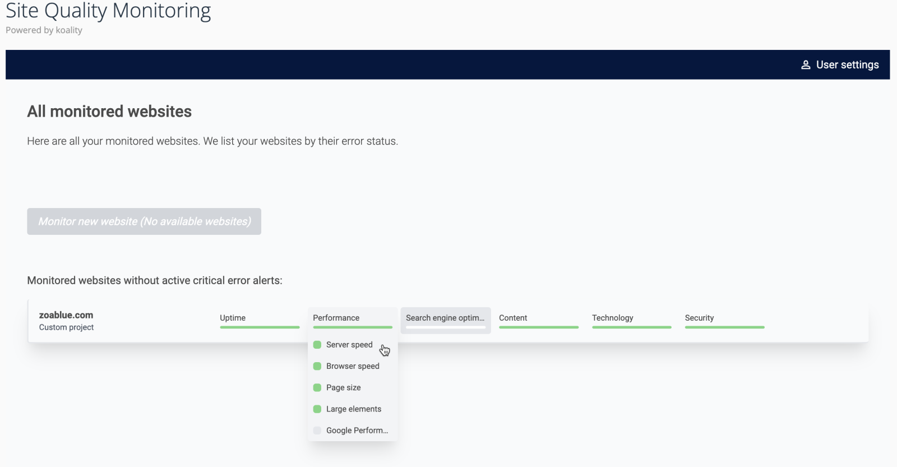This screenshot has width=897, height=467.
Task: Expand the Search engine optimization category
Action: coord(445,318)
